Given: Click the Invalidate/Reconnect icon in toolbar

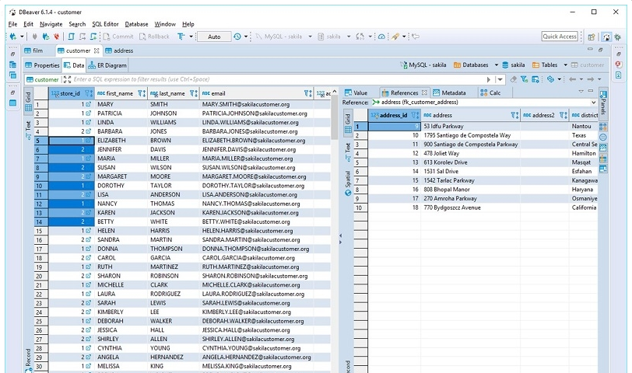Looking at the screenshot, I should point(46,37).
